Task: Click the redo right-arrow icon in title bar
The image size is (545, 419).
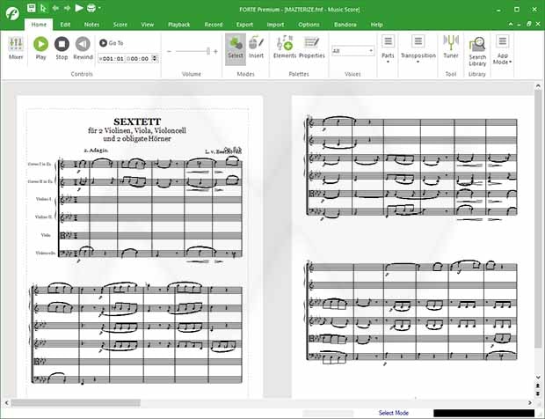Action: pyautogui.click(x=67, y=8)
